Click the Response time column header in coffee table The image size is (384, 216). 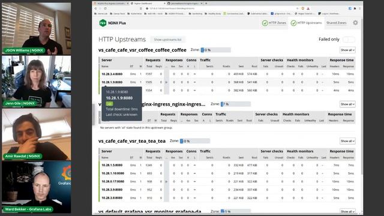point(341,60)
